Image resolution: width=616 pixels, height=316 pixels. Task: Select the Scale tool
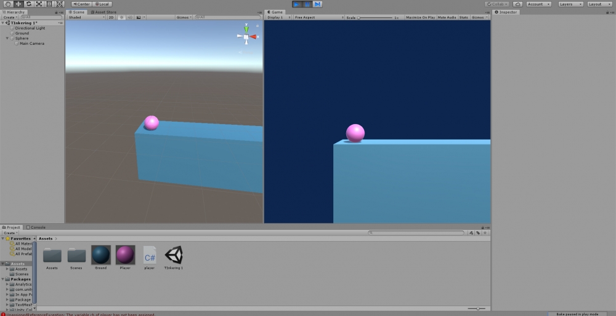[39, 4]
